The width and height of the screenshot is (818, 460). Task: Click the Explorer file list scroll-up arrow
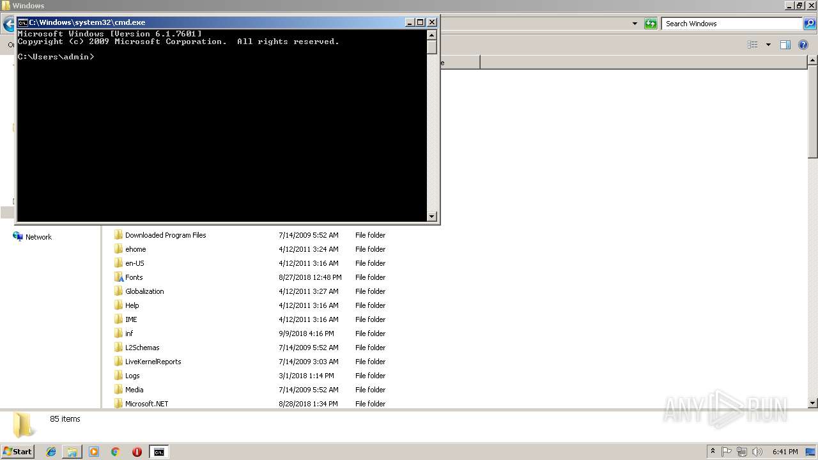pos(813,60)
